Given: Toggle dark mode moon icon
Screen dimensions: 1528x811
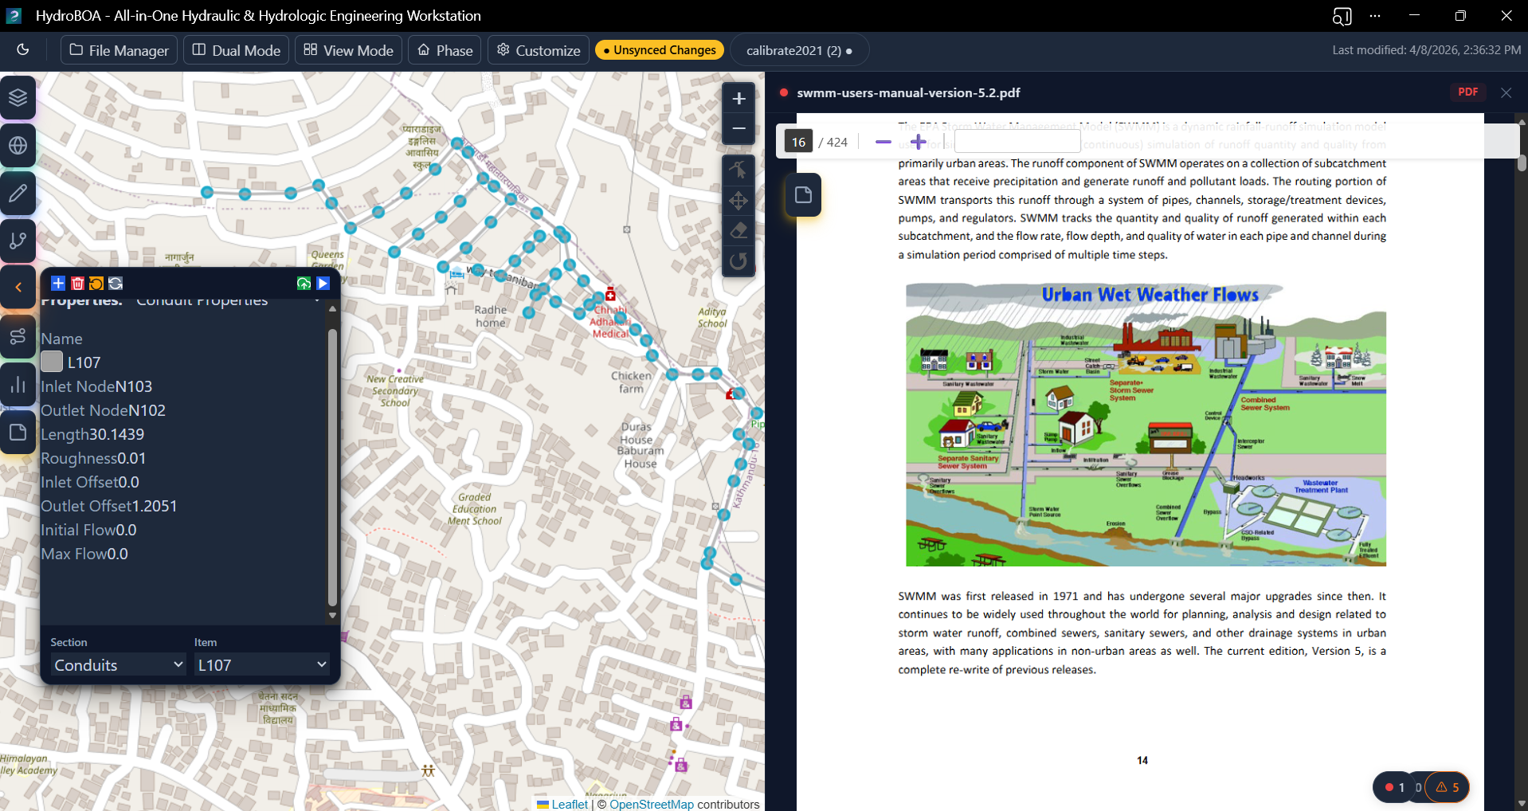Looking at the screenshot, I should 23,50.
